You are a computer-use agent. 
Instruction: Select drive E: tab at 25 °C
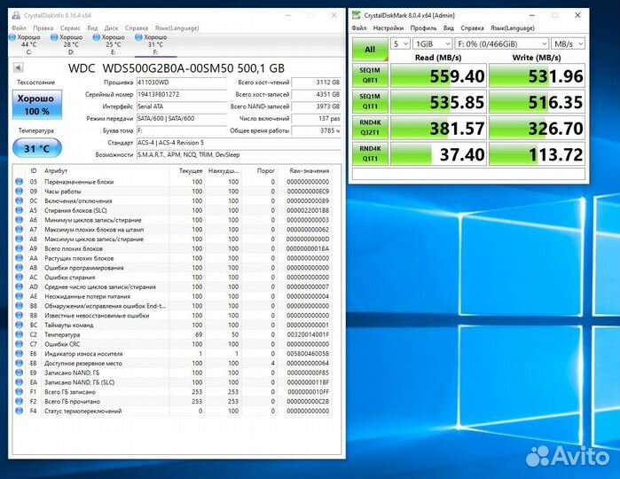click(x=113, y=44)
